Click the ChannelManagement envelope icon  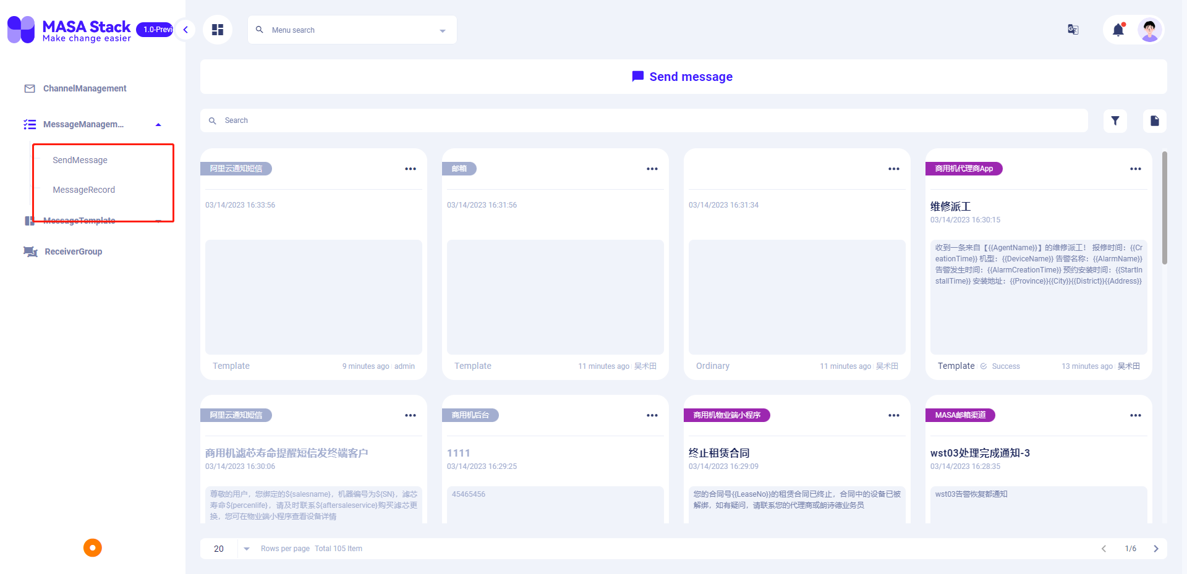[x=29, y=88]
